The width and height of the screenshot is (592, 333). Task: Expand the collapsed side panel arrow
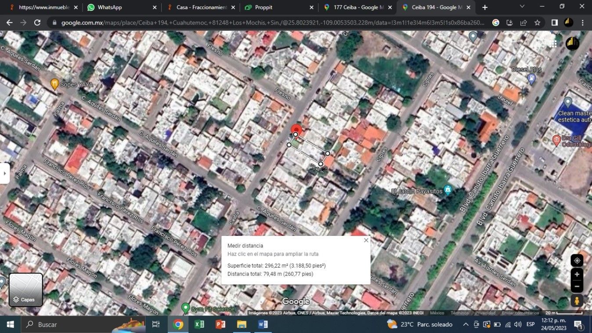point(4,173)
